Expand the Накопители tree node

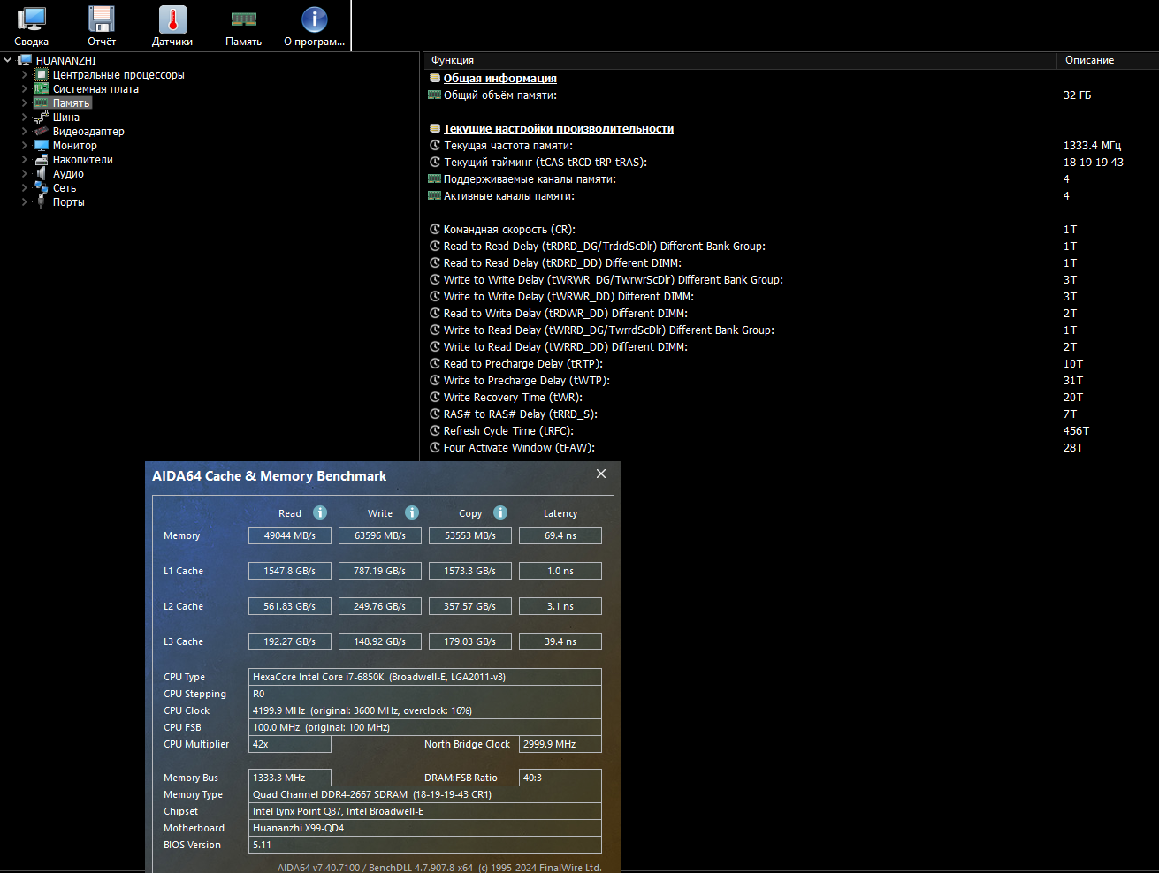[25, 160]
